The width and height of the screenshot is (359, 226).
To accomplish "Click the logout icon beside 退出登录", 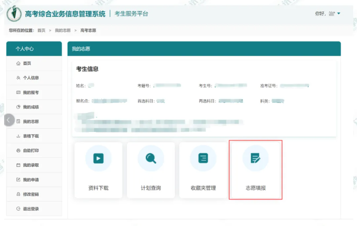I will tap(18, 209).
